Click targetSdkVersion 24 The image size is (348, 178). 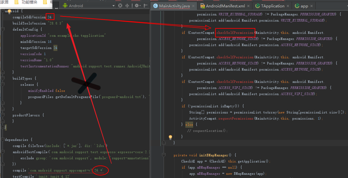[39, 48]
